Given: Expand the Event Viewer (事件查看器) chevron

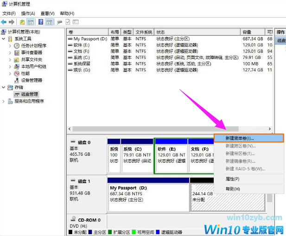Looking at the screenshot, I should point(10,53).
